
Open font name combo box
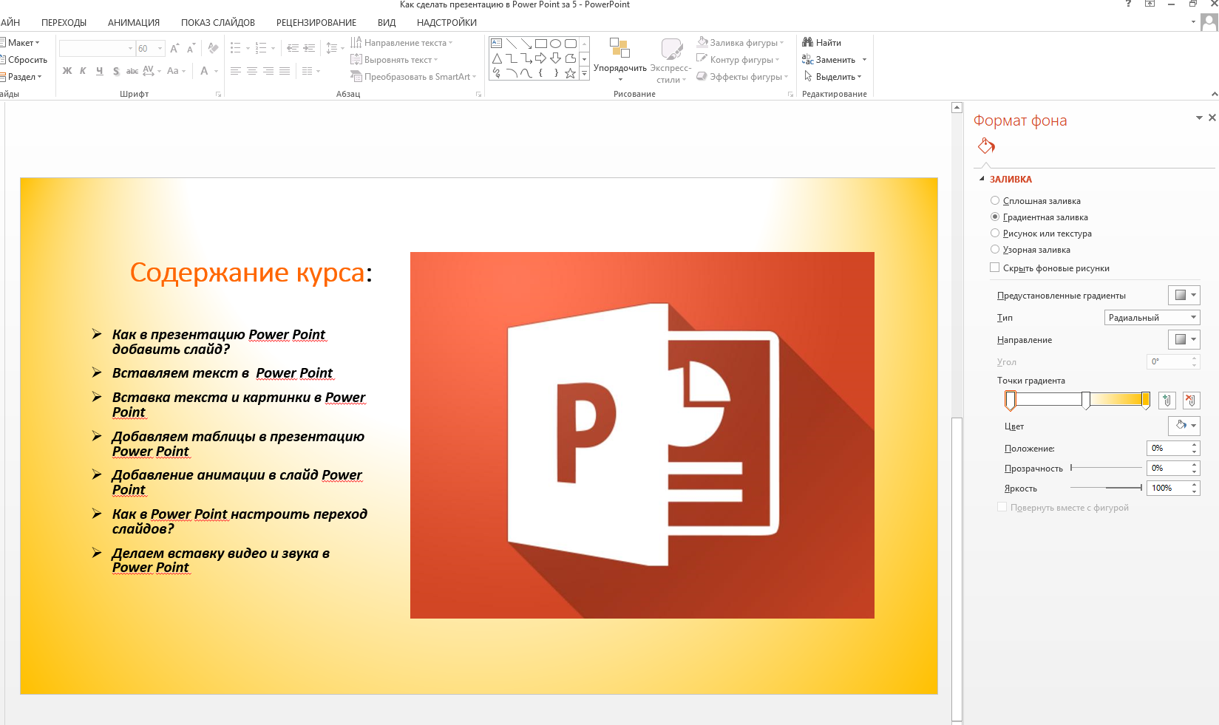coord(97,49)
